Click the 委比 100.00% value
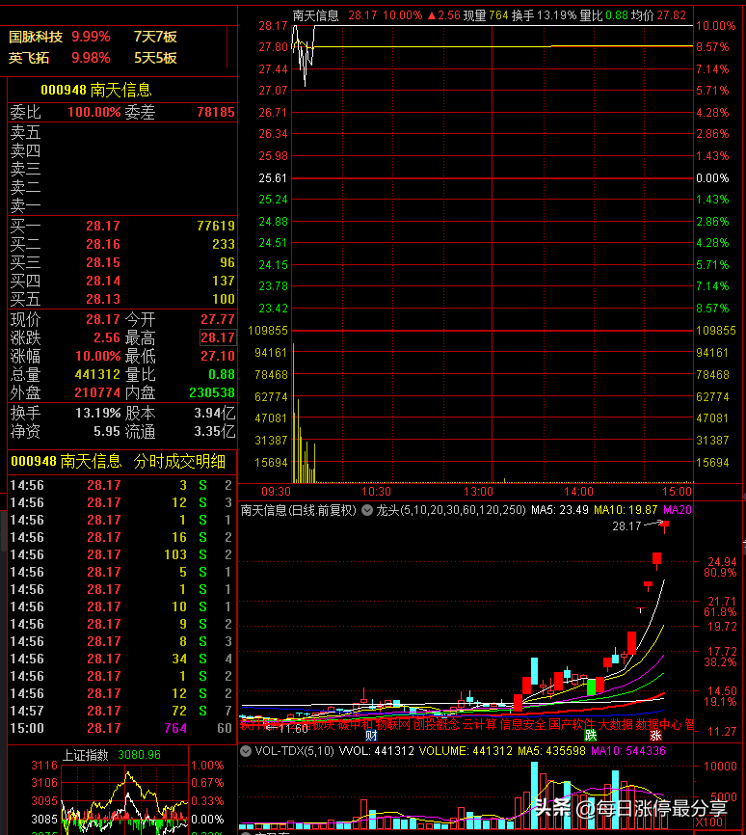The image size is (746, 835). (94, 113)
